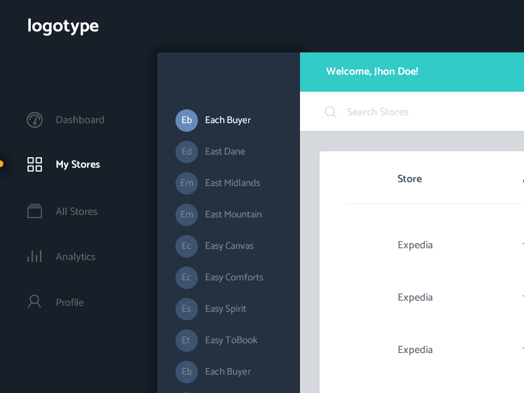Viewport: 524px width, 393px height.
Task: Click the Et avatar for Easy ToBook
Action: [187, 340]
